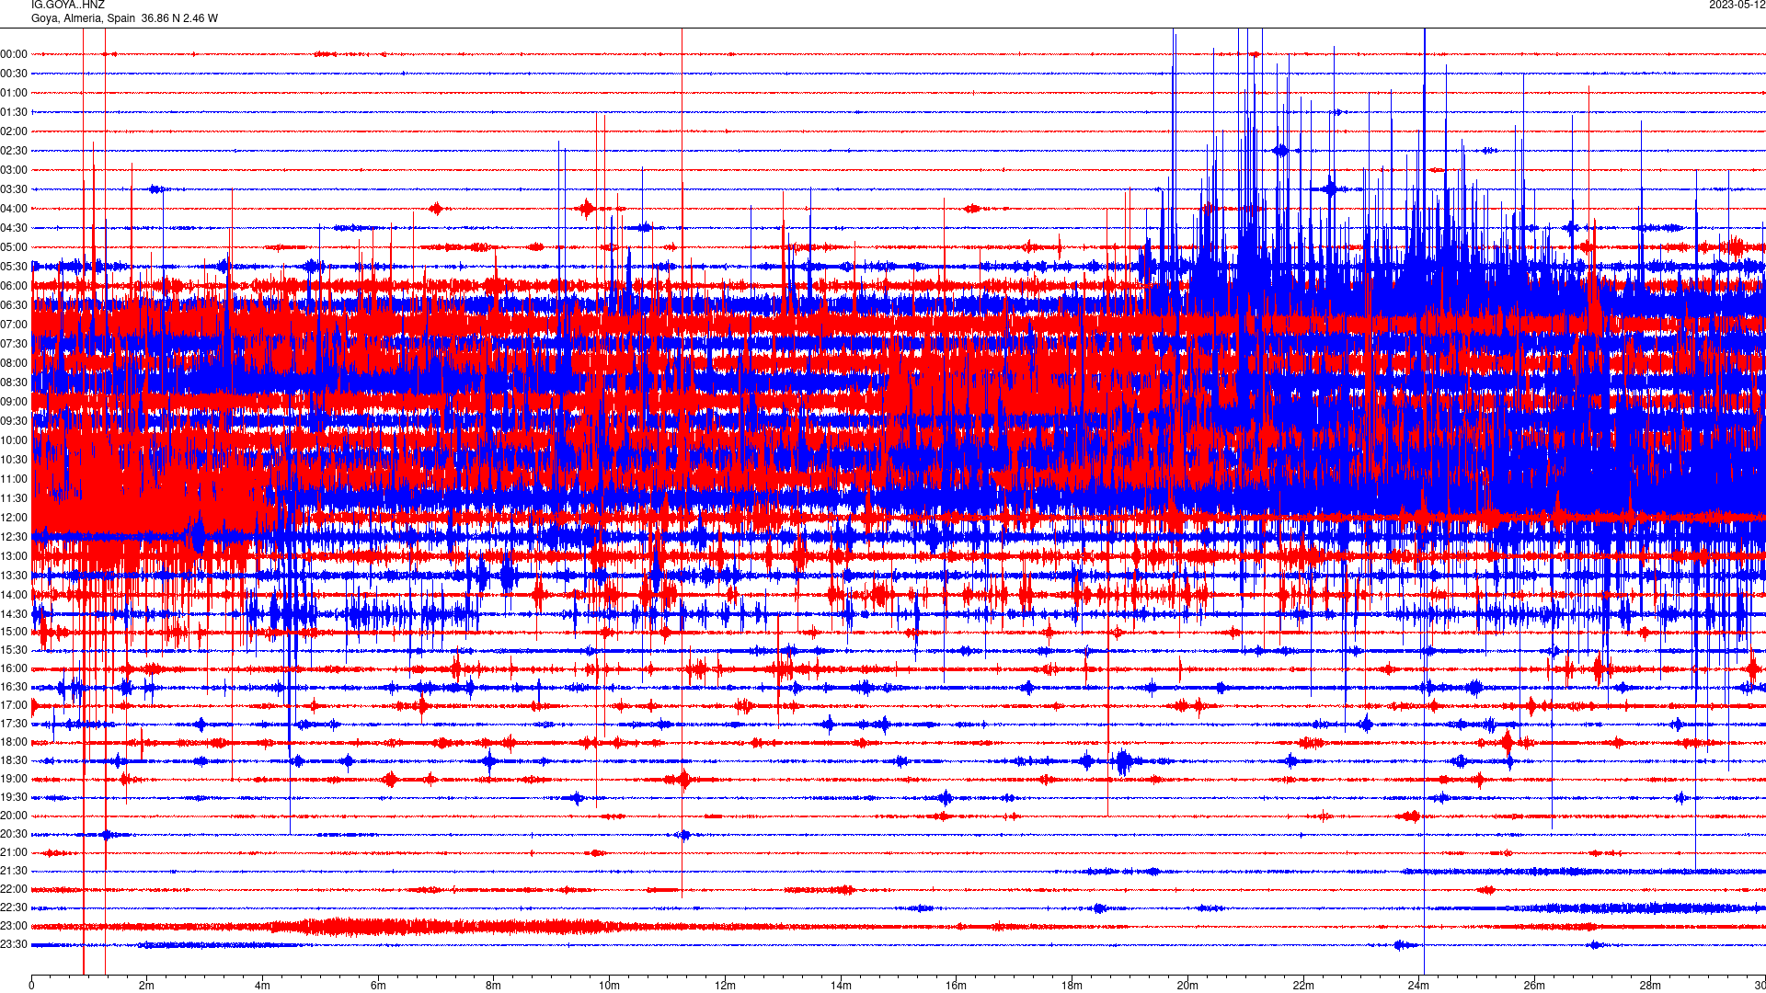Select the 08:30 time row label
Viewport: 1766px width, 993px height.
[x=14, y=382]
